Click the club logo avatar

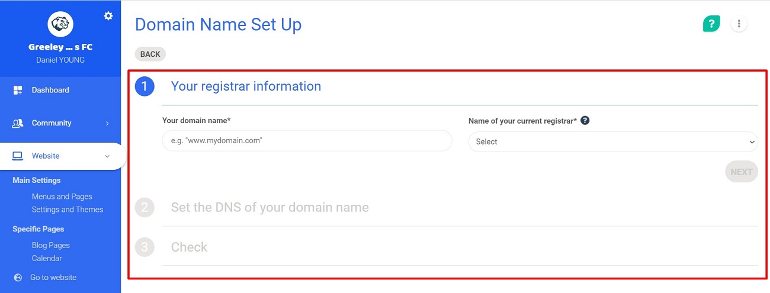click(x=60, y=24)
